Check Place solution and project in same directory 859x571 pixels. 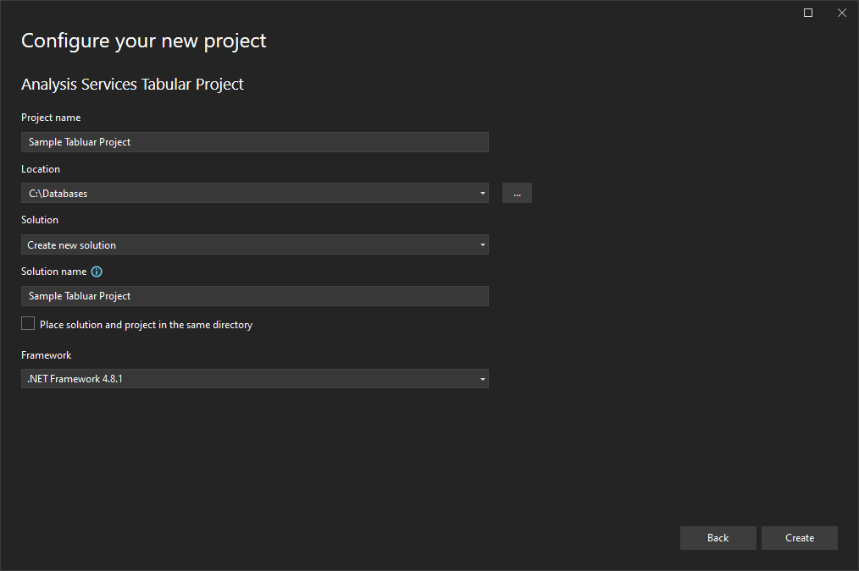pyautogui.click(x=27, y=322)
